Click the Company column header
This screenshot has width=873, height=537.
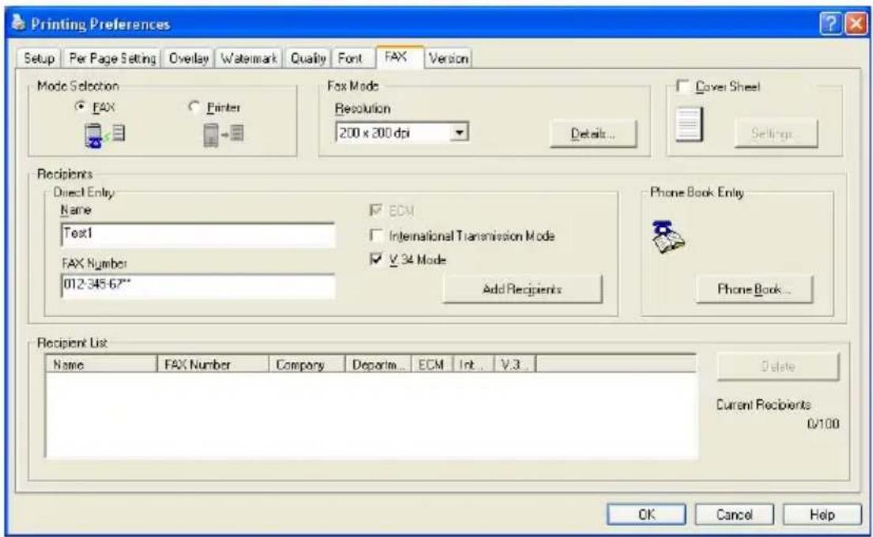point(308,365)
